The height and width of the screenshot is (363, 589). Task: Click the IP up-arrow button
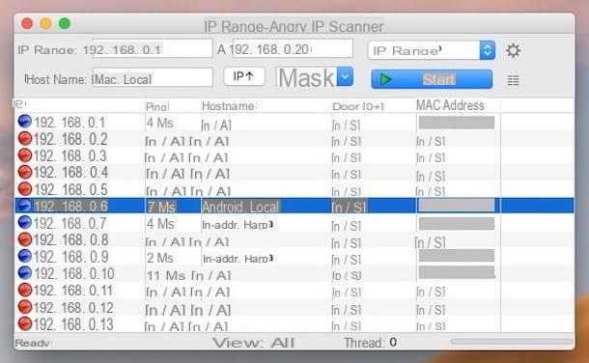coord(244,76)
